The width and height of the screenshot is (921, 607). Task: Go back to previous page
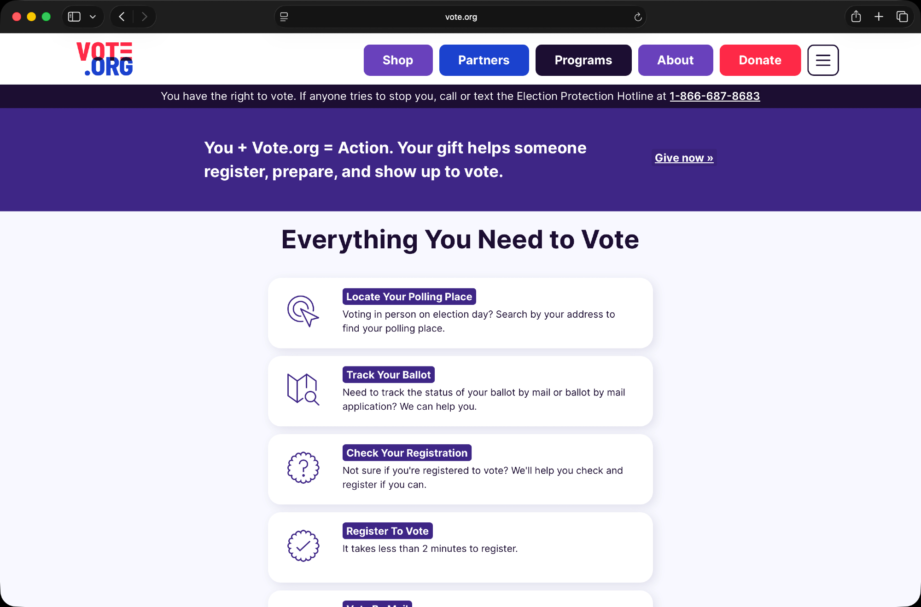[122, 17]
